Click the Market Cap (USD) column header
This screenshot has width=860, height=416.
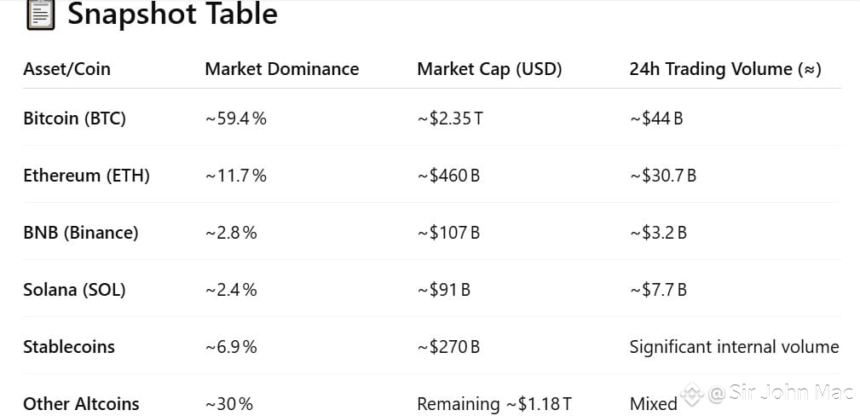pos(489,69)
